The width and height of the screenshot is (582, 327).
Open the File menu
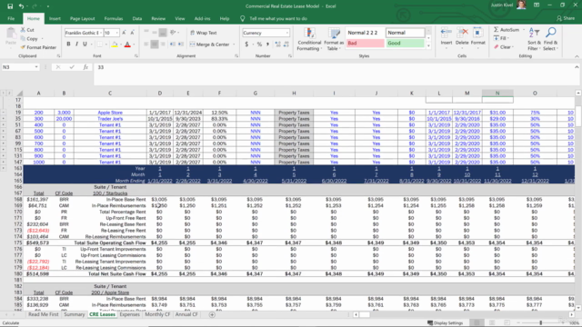[11, 18]
